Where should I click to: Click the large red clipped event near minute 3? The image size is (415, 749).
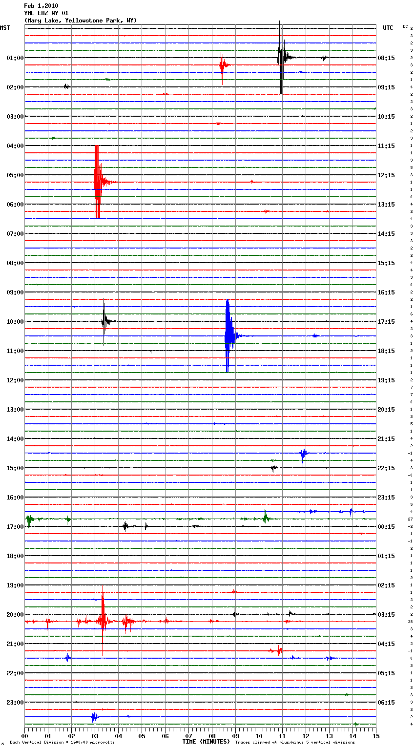98,182
